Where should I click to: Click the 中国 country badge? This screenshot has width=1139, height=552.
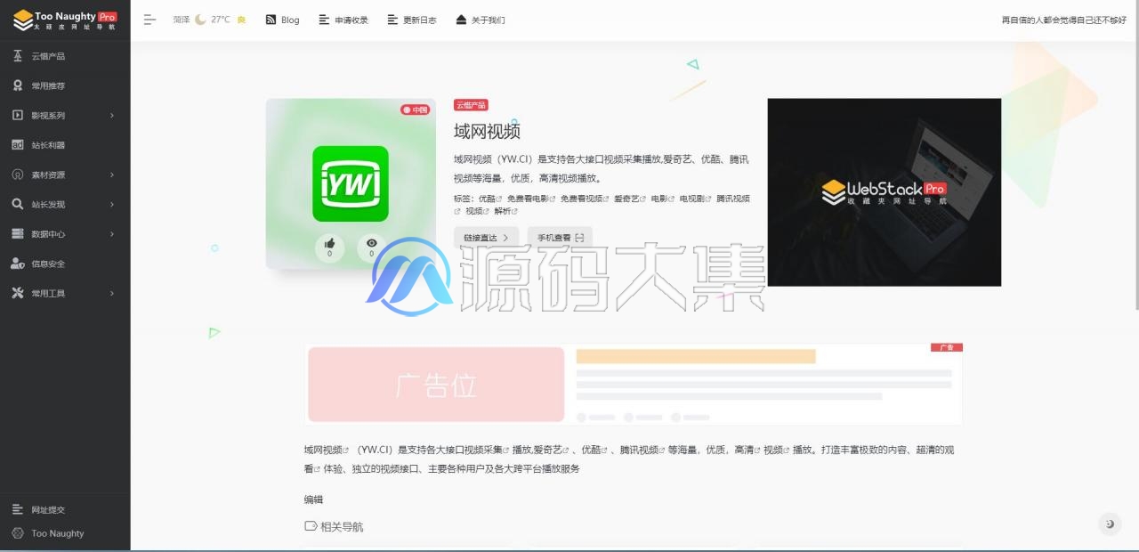[x=415, y=110]
